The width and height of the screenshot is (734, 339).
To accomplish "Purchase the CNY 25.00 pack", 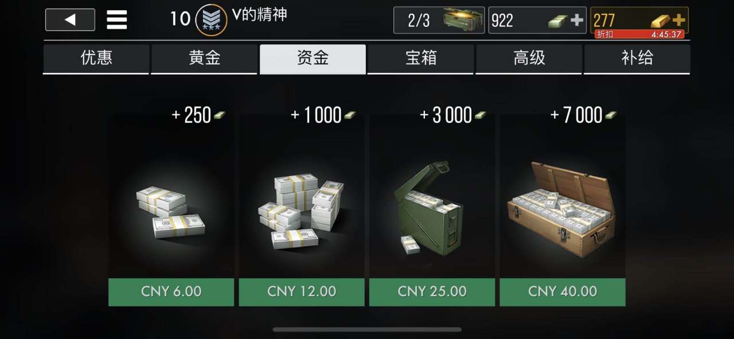I will click(x=432, y=292).
